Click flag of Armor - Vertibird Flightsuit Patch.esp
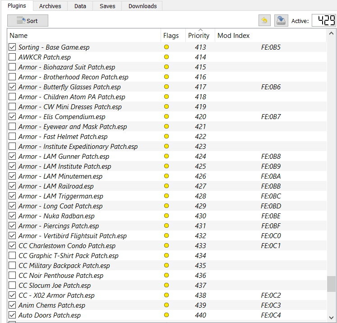Image resolution: width=337 pixels, height=323 pixels. point(166,235)
